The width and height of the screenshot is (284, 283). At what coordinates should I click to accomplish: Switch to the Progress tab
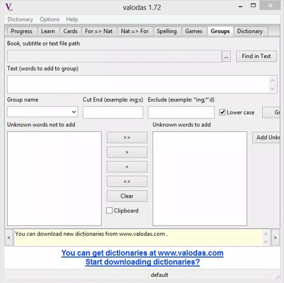(22, 31)
